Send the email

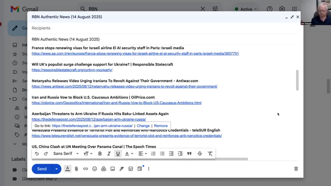[x=42, y=169]
